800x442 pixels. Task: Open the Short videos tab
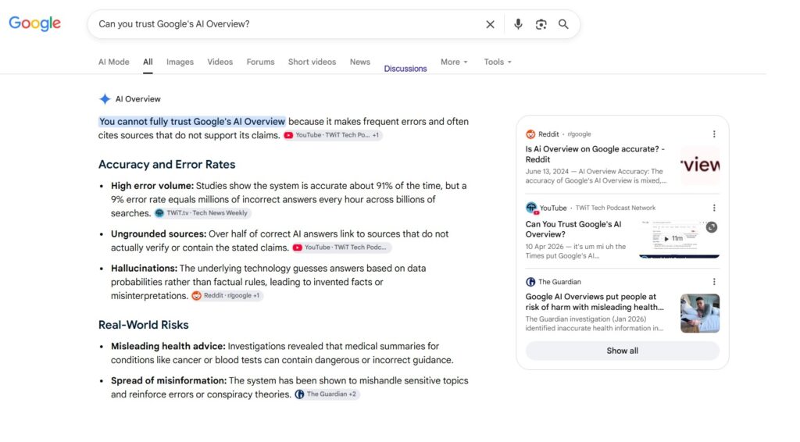(312, 62)
